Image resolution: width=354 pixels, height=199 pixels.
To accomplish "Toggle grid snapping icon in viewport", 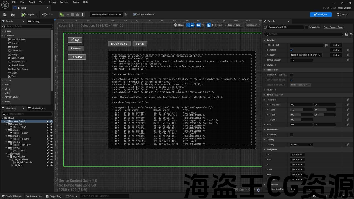I will pos(209,25).
